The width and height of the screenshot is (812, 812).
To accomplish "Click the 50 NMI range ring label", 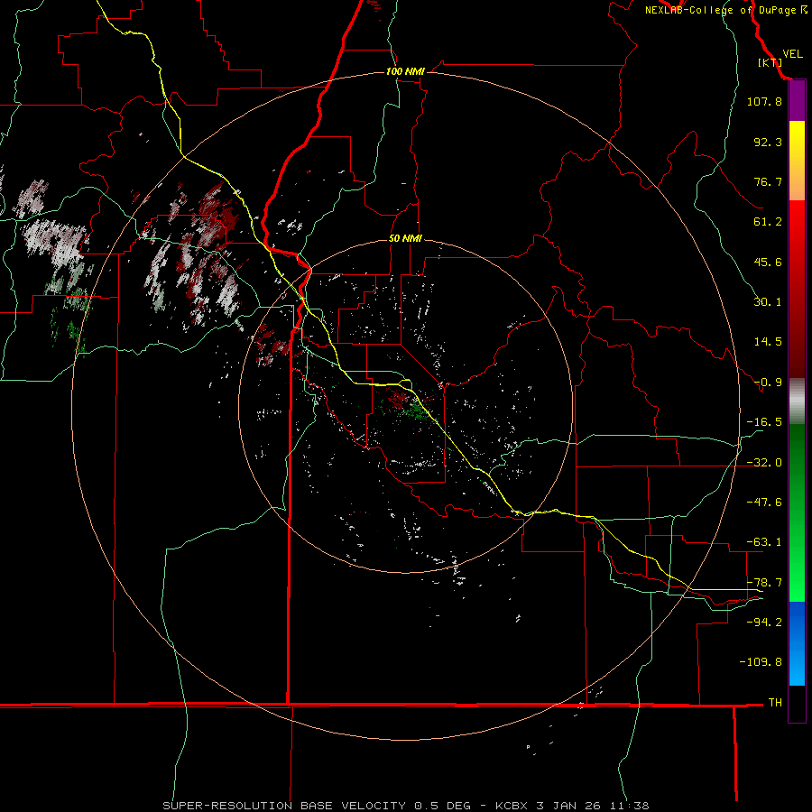I will coord(405,238).
